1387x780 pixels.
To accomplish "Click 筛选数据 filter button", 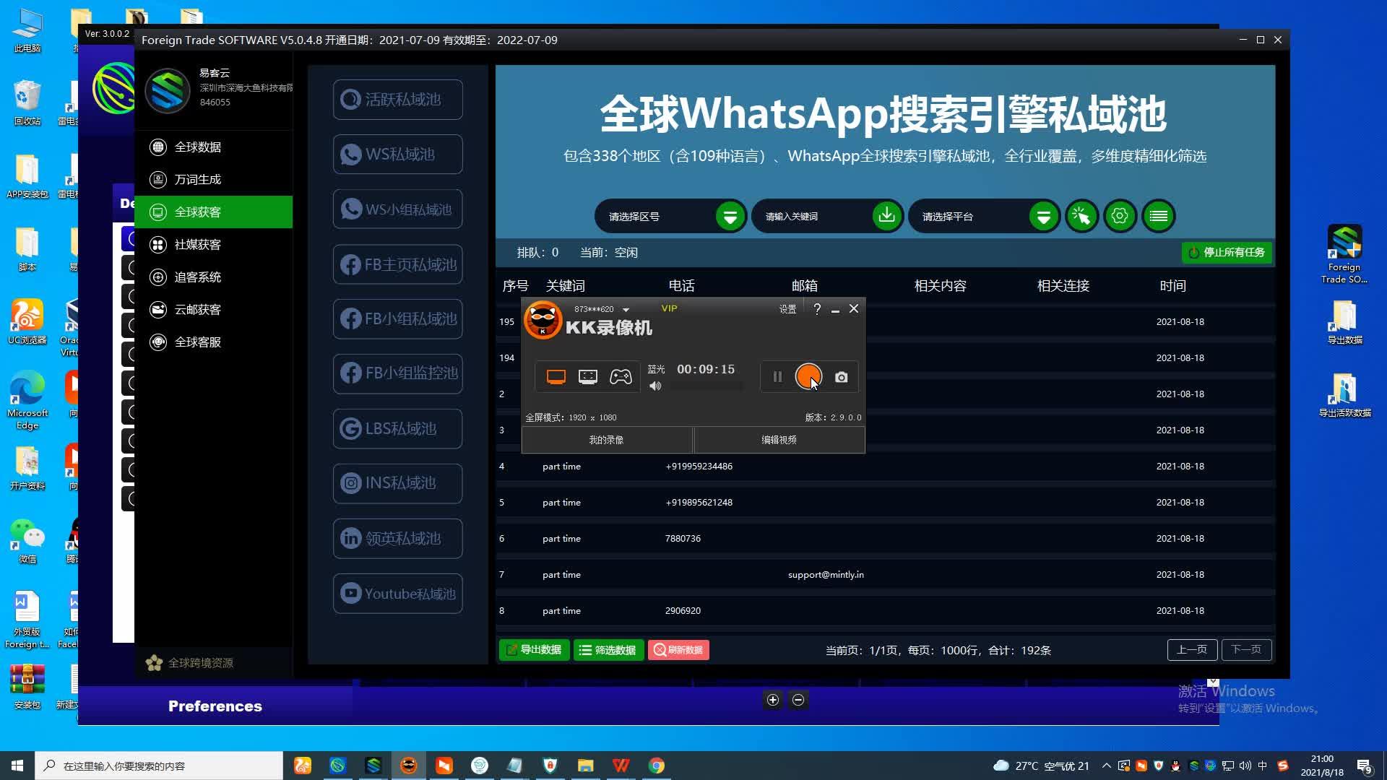I will click(x=608, y=650).
